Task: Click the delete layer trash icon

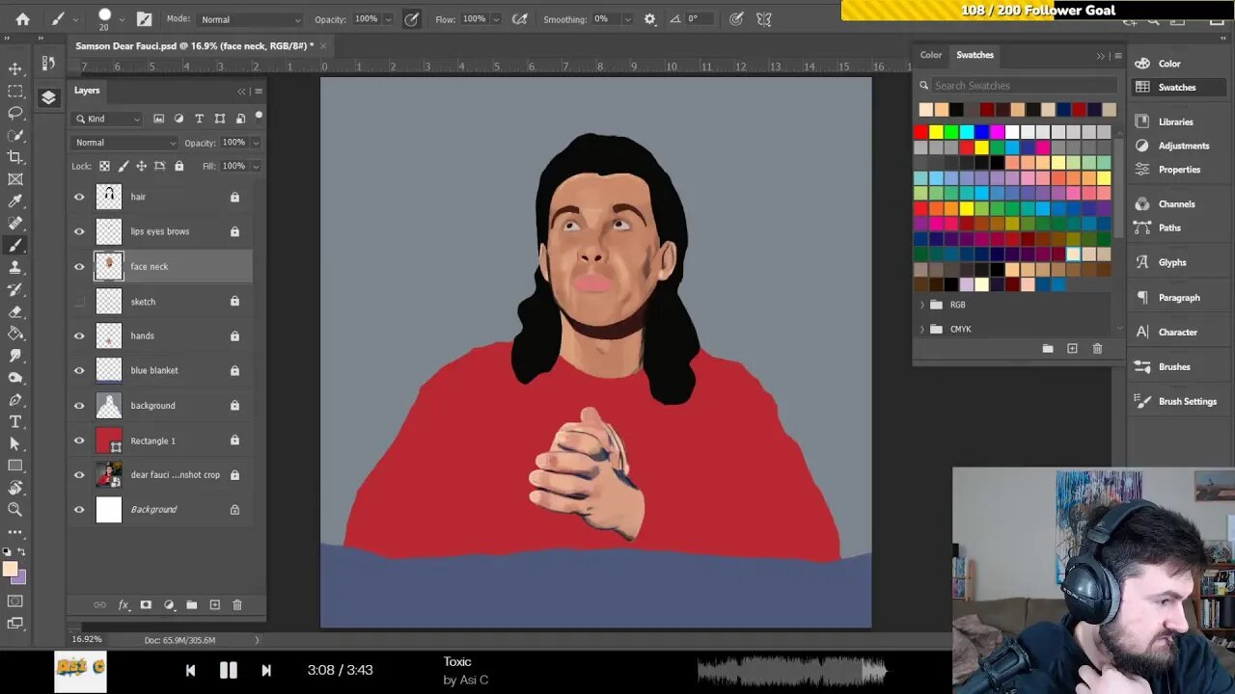Action: pos(237,604)
